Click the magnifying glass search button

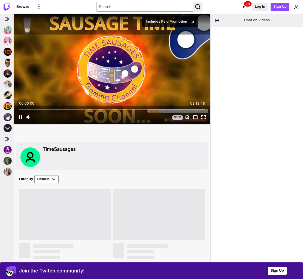coord(198,7)
